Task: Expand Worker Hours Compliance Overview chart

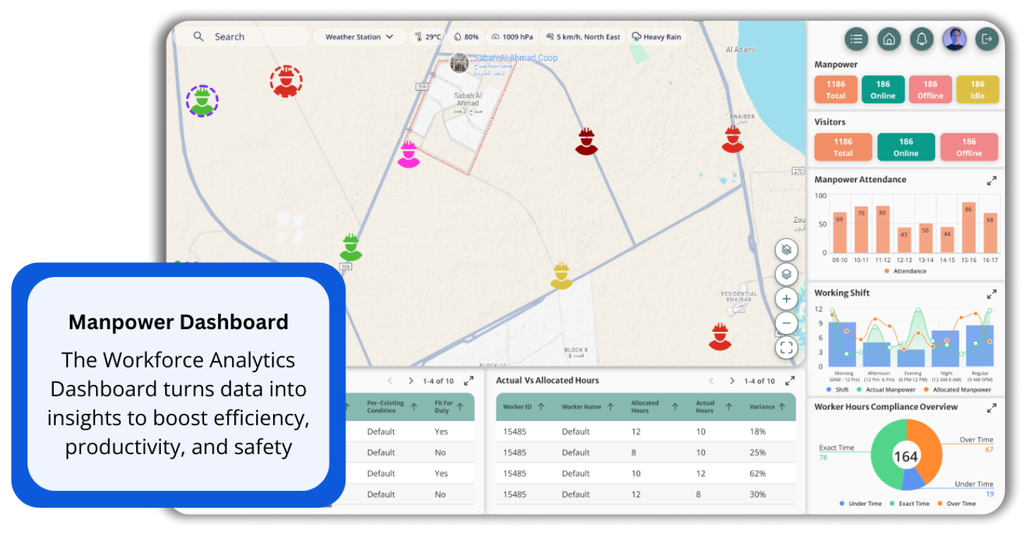Action: [x=991, y=408]
